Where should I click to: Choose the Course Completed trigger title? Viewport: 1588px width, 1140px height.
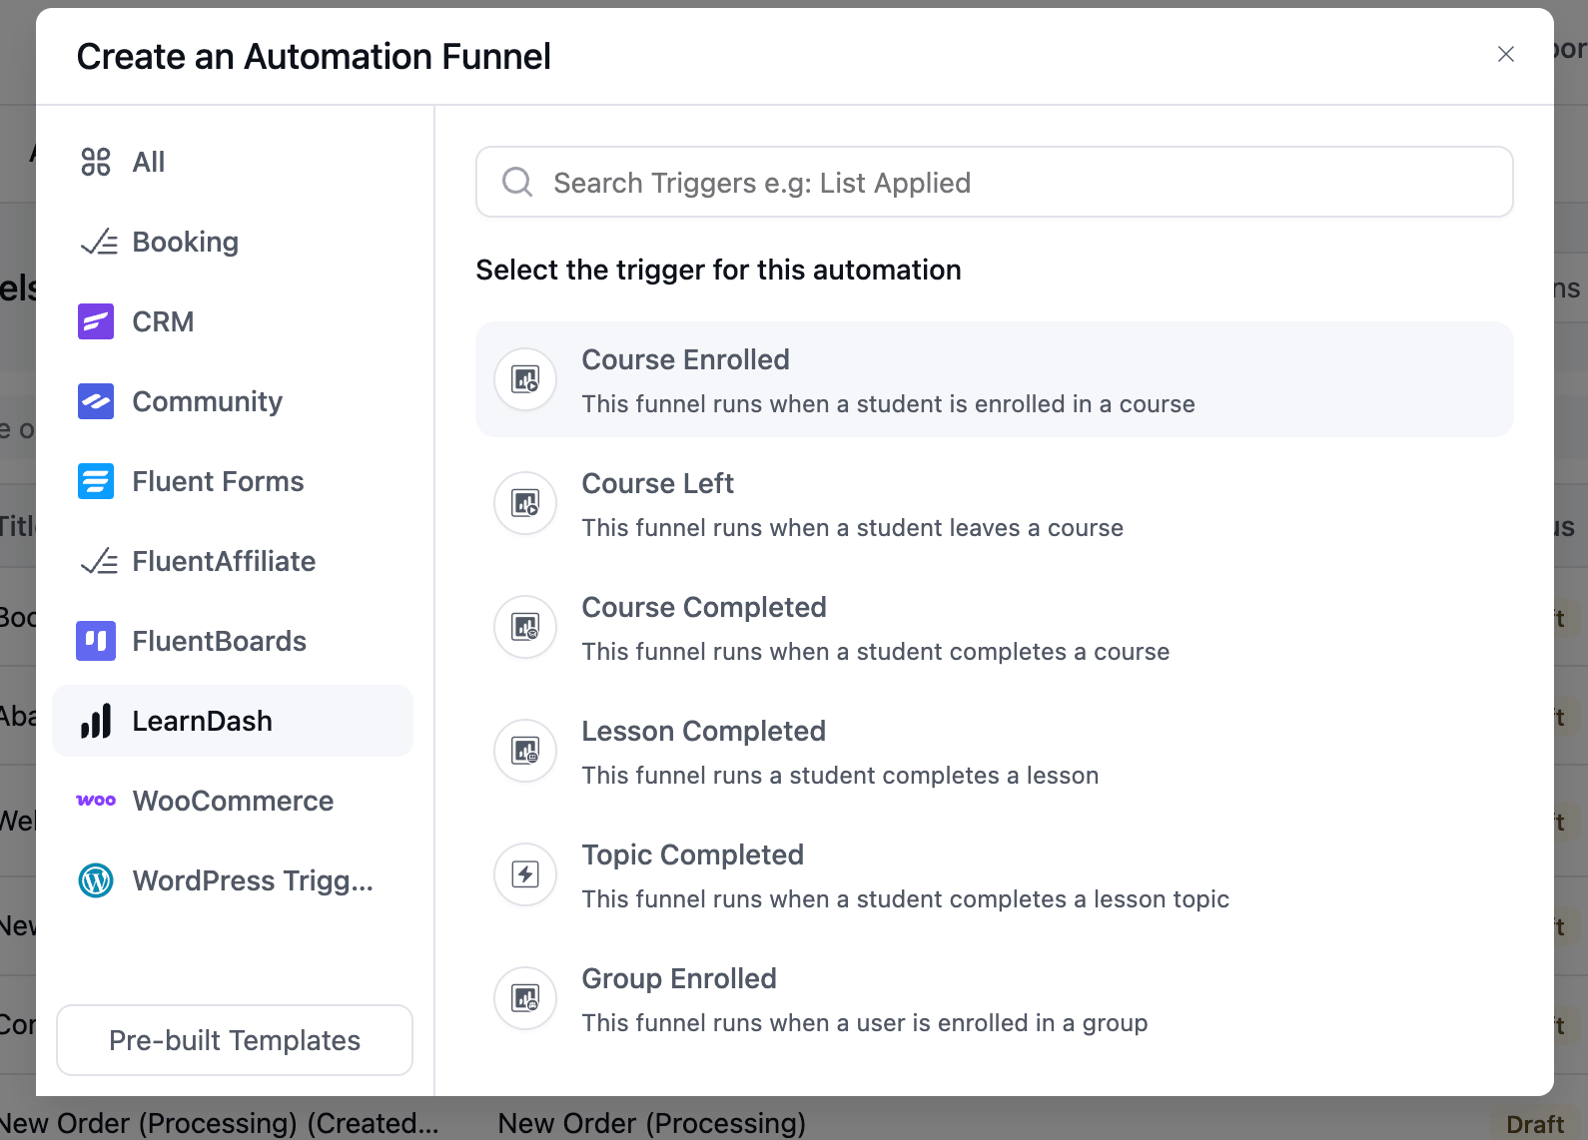tap(704, 607)
